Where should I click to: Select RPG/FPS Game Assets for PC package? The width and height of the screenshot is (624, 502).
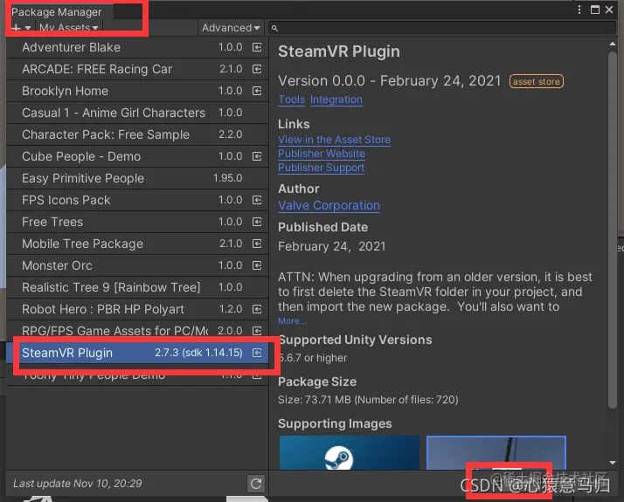(137, 331)
